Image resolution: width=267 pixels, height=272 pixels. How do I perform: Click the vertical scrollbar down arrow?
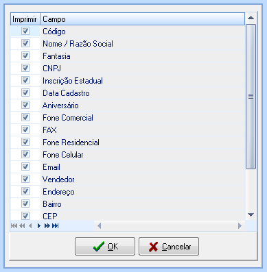click(x=251, y=214)
